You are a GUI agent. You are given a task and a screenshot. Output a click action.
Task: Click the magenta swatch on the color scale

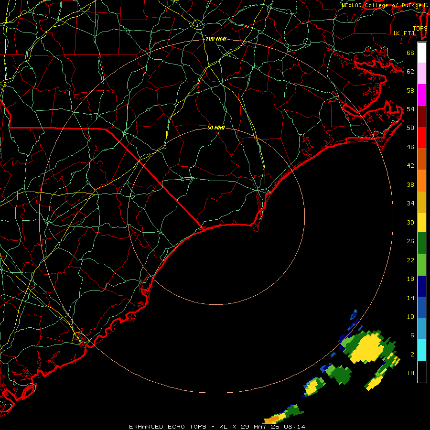pos(422,95)
